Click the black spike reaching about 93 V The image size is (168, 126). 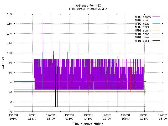[x=118, y=81]
